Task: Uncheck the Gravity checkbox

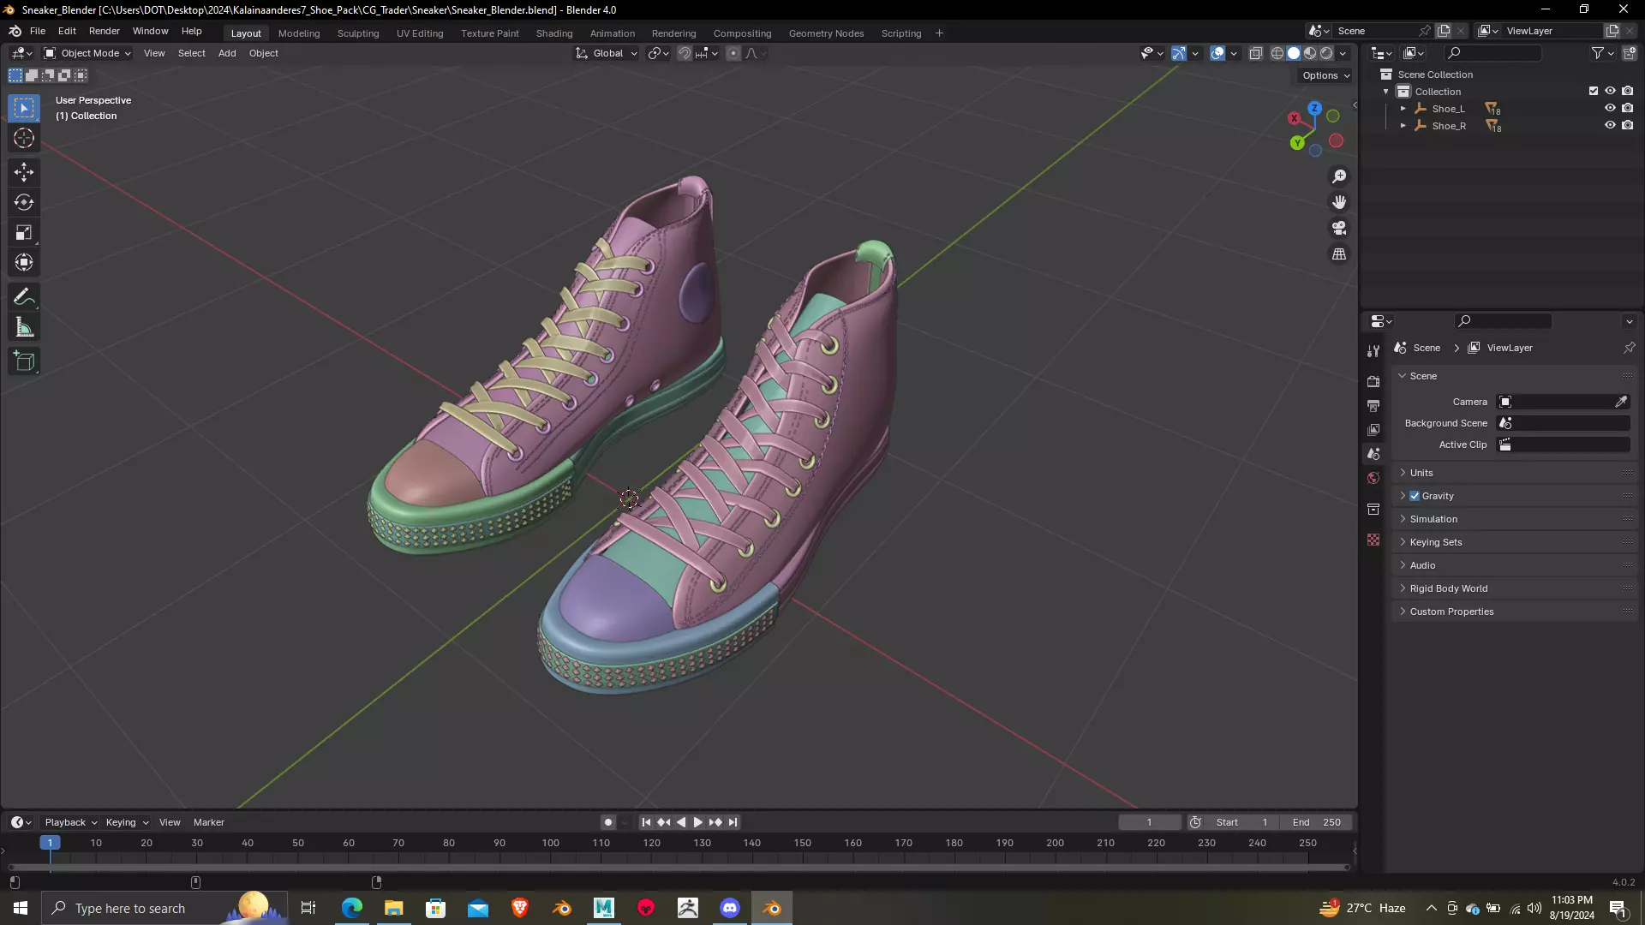Action: point(1415,496)
